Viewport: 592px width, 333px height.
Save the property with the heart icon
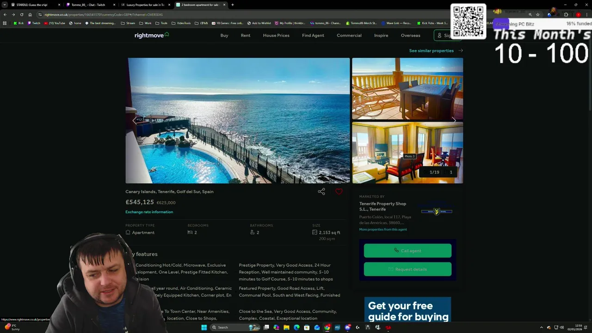click(339, 191)
